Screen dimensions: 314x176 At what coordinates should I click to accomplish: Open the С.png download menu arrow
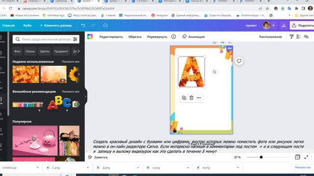click(88, 168)
